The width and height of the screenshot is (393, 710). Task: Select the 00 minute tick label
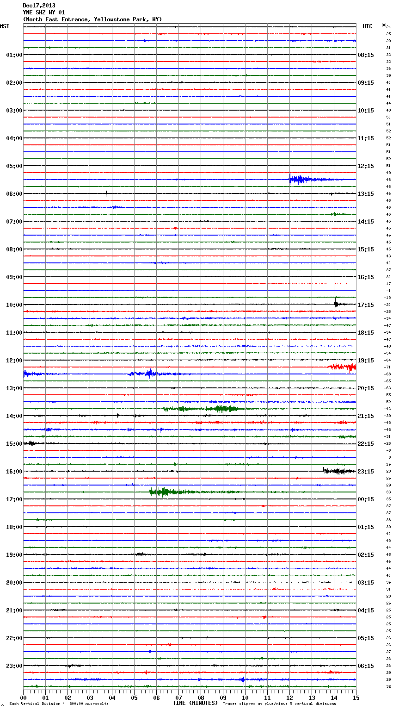23,698
